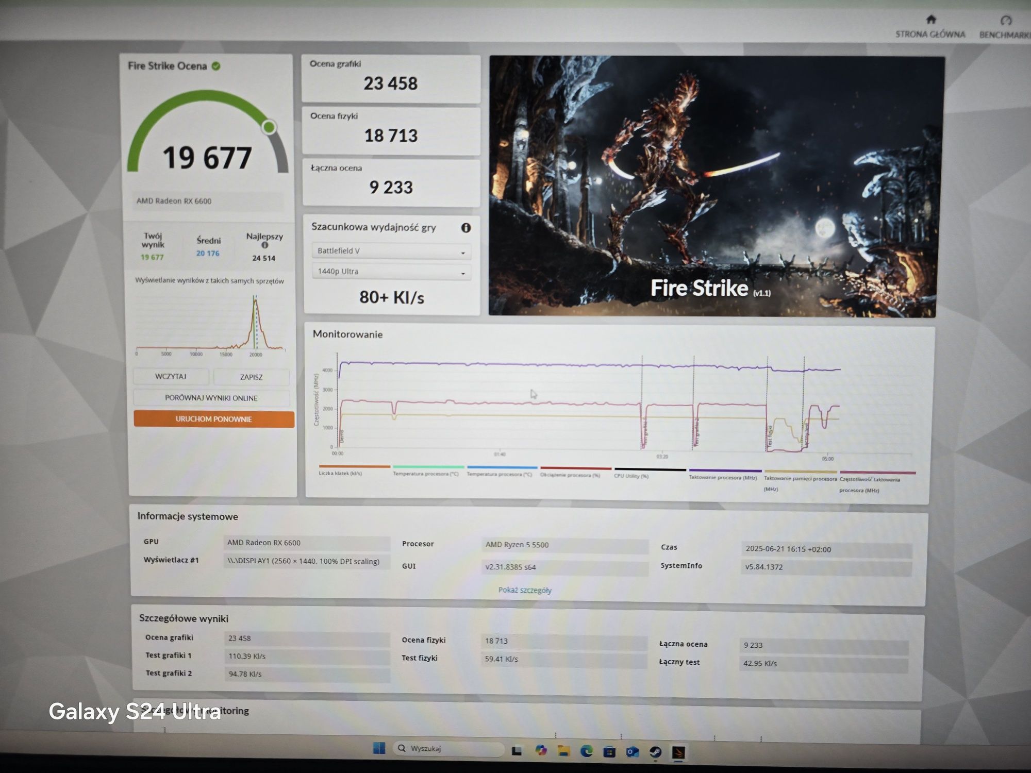Screen dimensions: 1031x773
Task: Open Task View on the taskbar
Action: coord(517,751)
